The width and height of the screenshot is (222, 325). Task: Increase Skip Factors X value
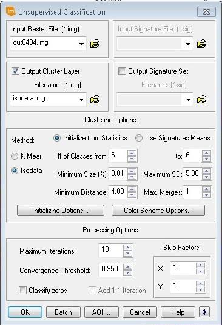(200, 266)
